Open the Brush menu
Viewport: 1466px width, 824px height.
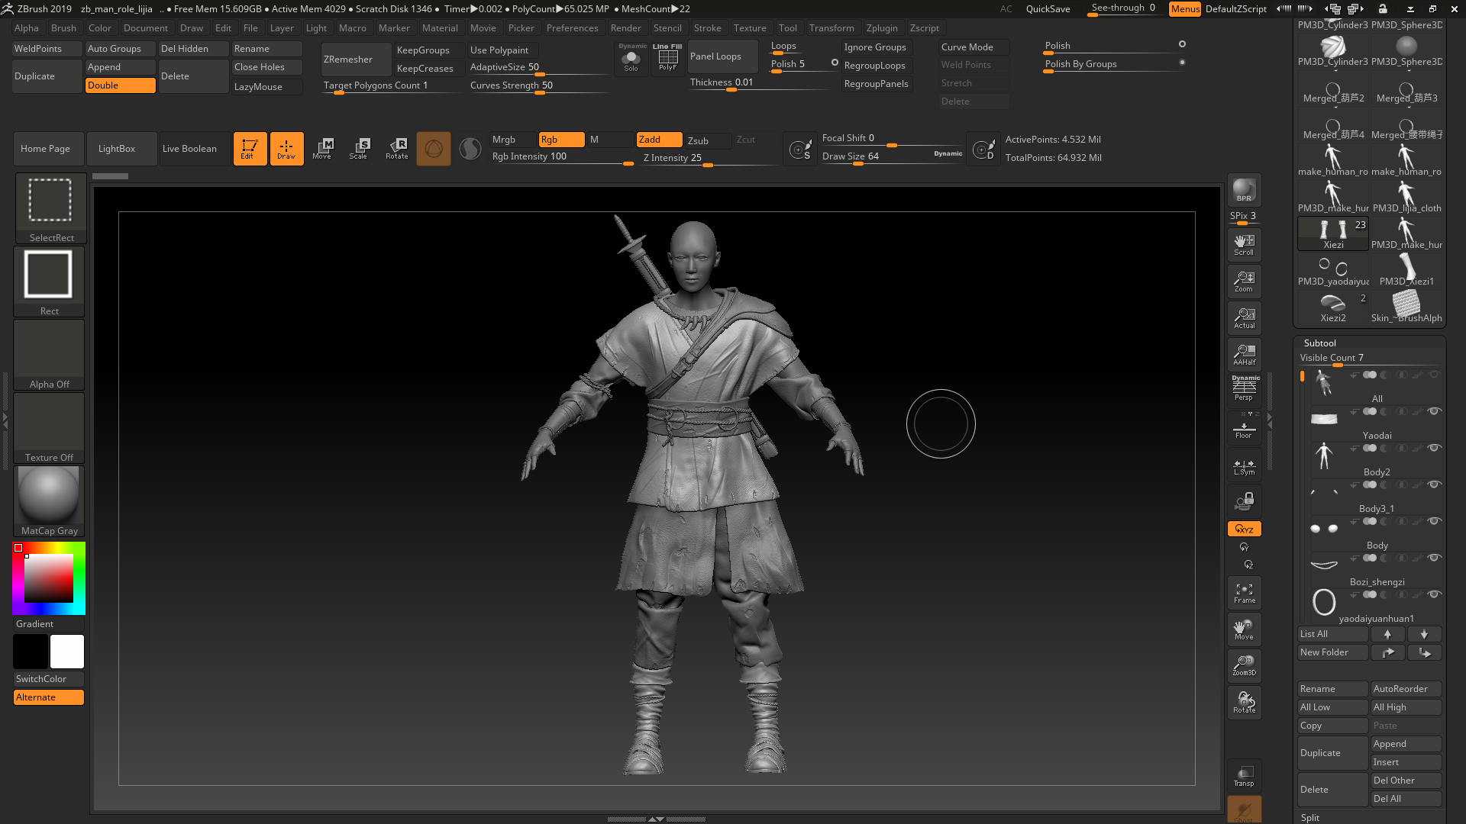click(63, 28)
